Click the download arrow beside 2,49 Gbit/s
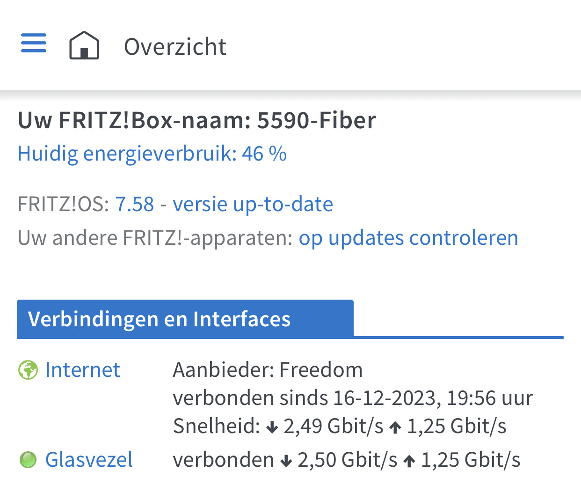The image size is (581, 478). click(272, 427)
